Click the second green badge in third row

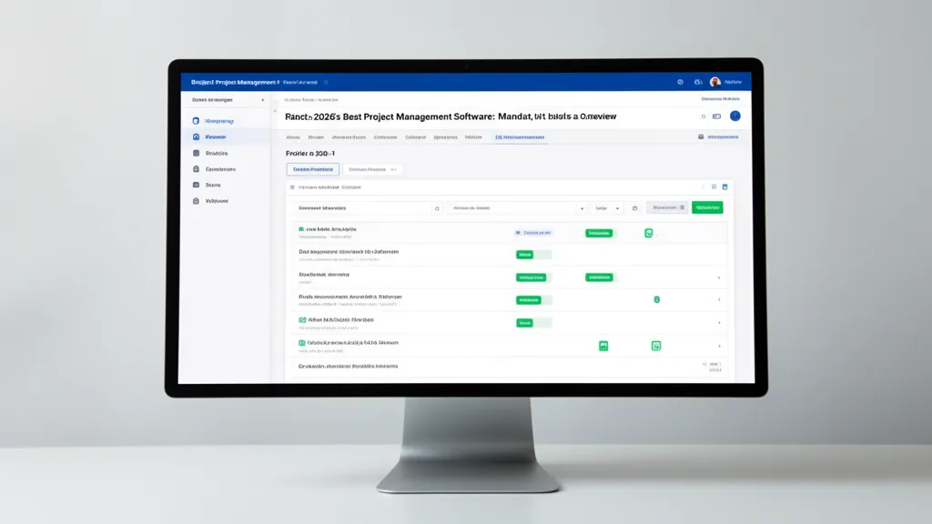click(599, 277)
